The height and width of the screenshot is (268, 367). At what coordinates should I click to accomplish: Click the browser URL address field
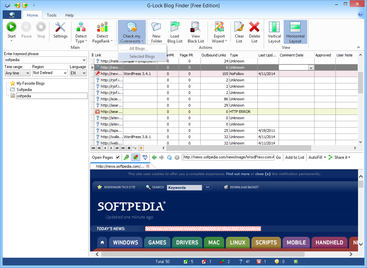[229, 157]
